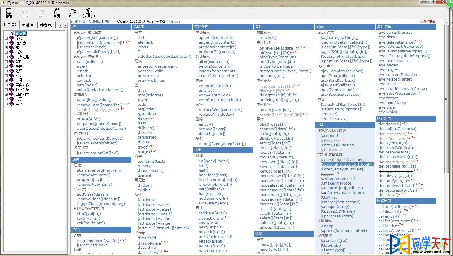Select 延迟对象 in the contents tree
453x256 pixels.
click(x=22, y=90)
